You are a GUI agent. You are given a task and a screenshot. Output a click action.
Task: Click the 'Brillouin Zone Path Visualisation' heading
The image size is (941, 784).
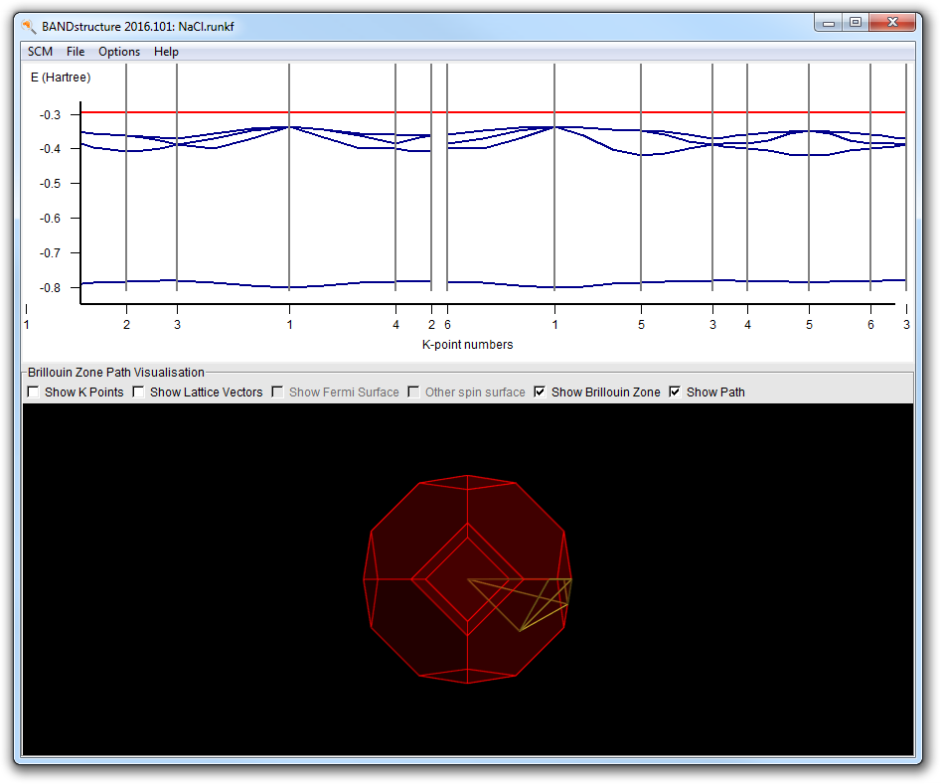pyautogui.click(x=116, y=373)
